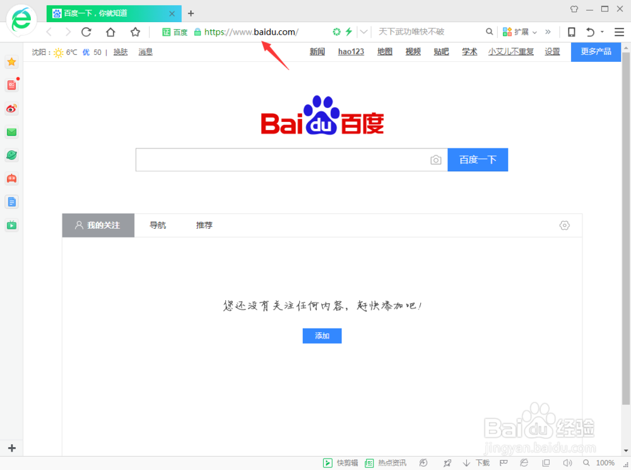
Task: Click the green lightning speed mode icon
Action: [348, 32]
